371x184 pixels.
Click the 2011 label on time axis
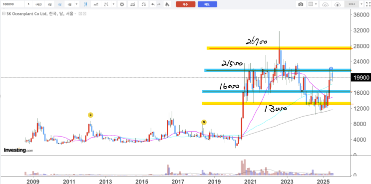click(x=69, y=181)
